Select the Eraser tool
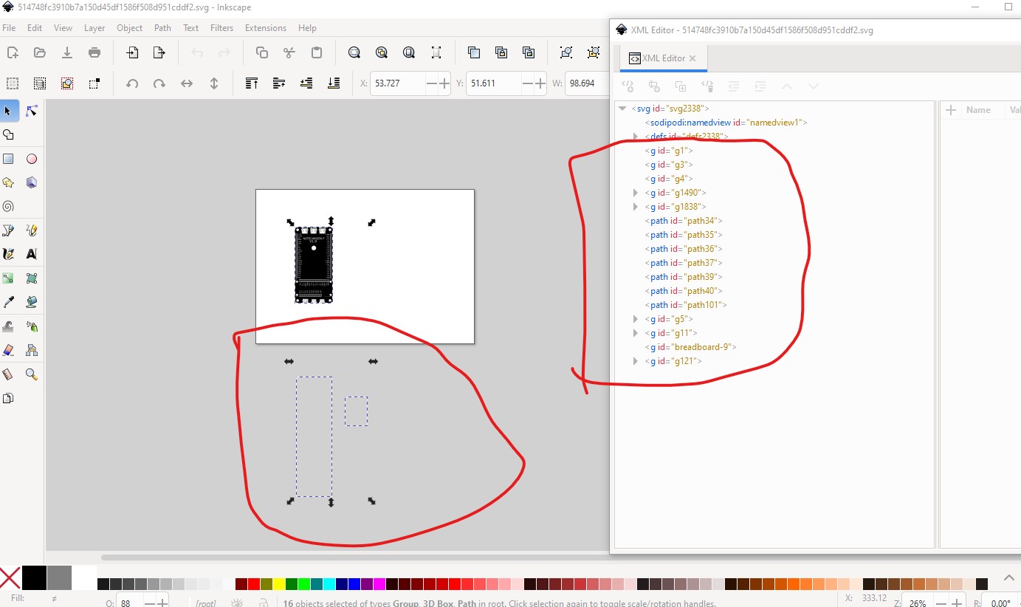 pyautogui.click(x=8, y=350)
